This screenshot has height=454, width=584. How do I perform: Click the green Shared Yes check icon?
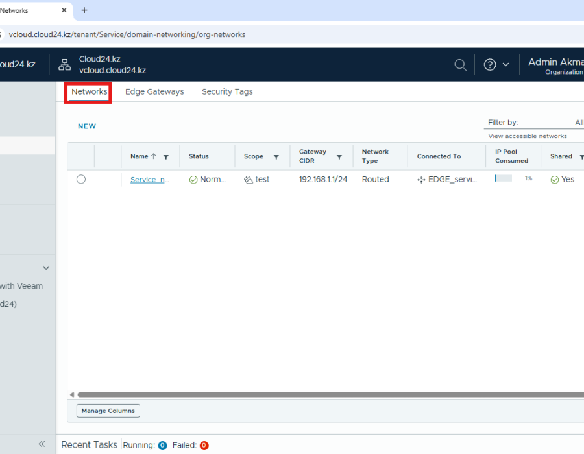pos(555,180)
